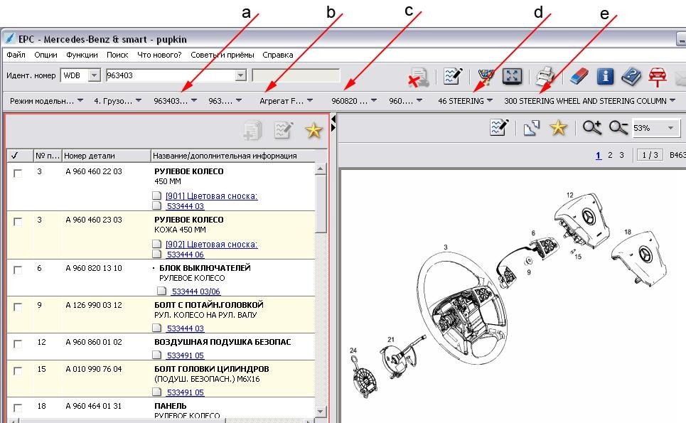Zoom in with the magnifier plus icon

tap(592, 128)
